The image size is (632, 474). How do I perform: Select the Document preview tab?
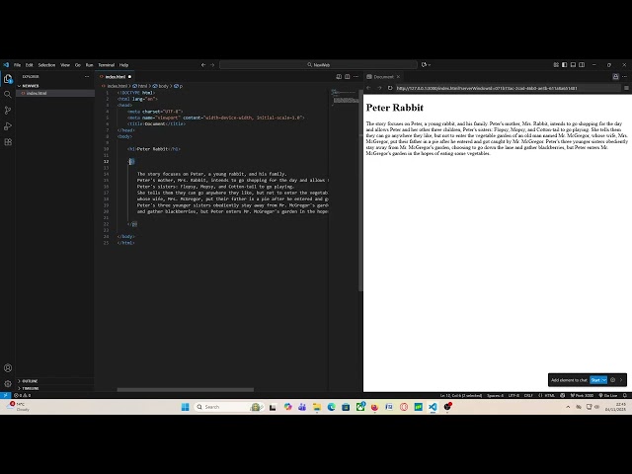[383, 77]
